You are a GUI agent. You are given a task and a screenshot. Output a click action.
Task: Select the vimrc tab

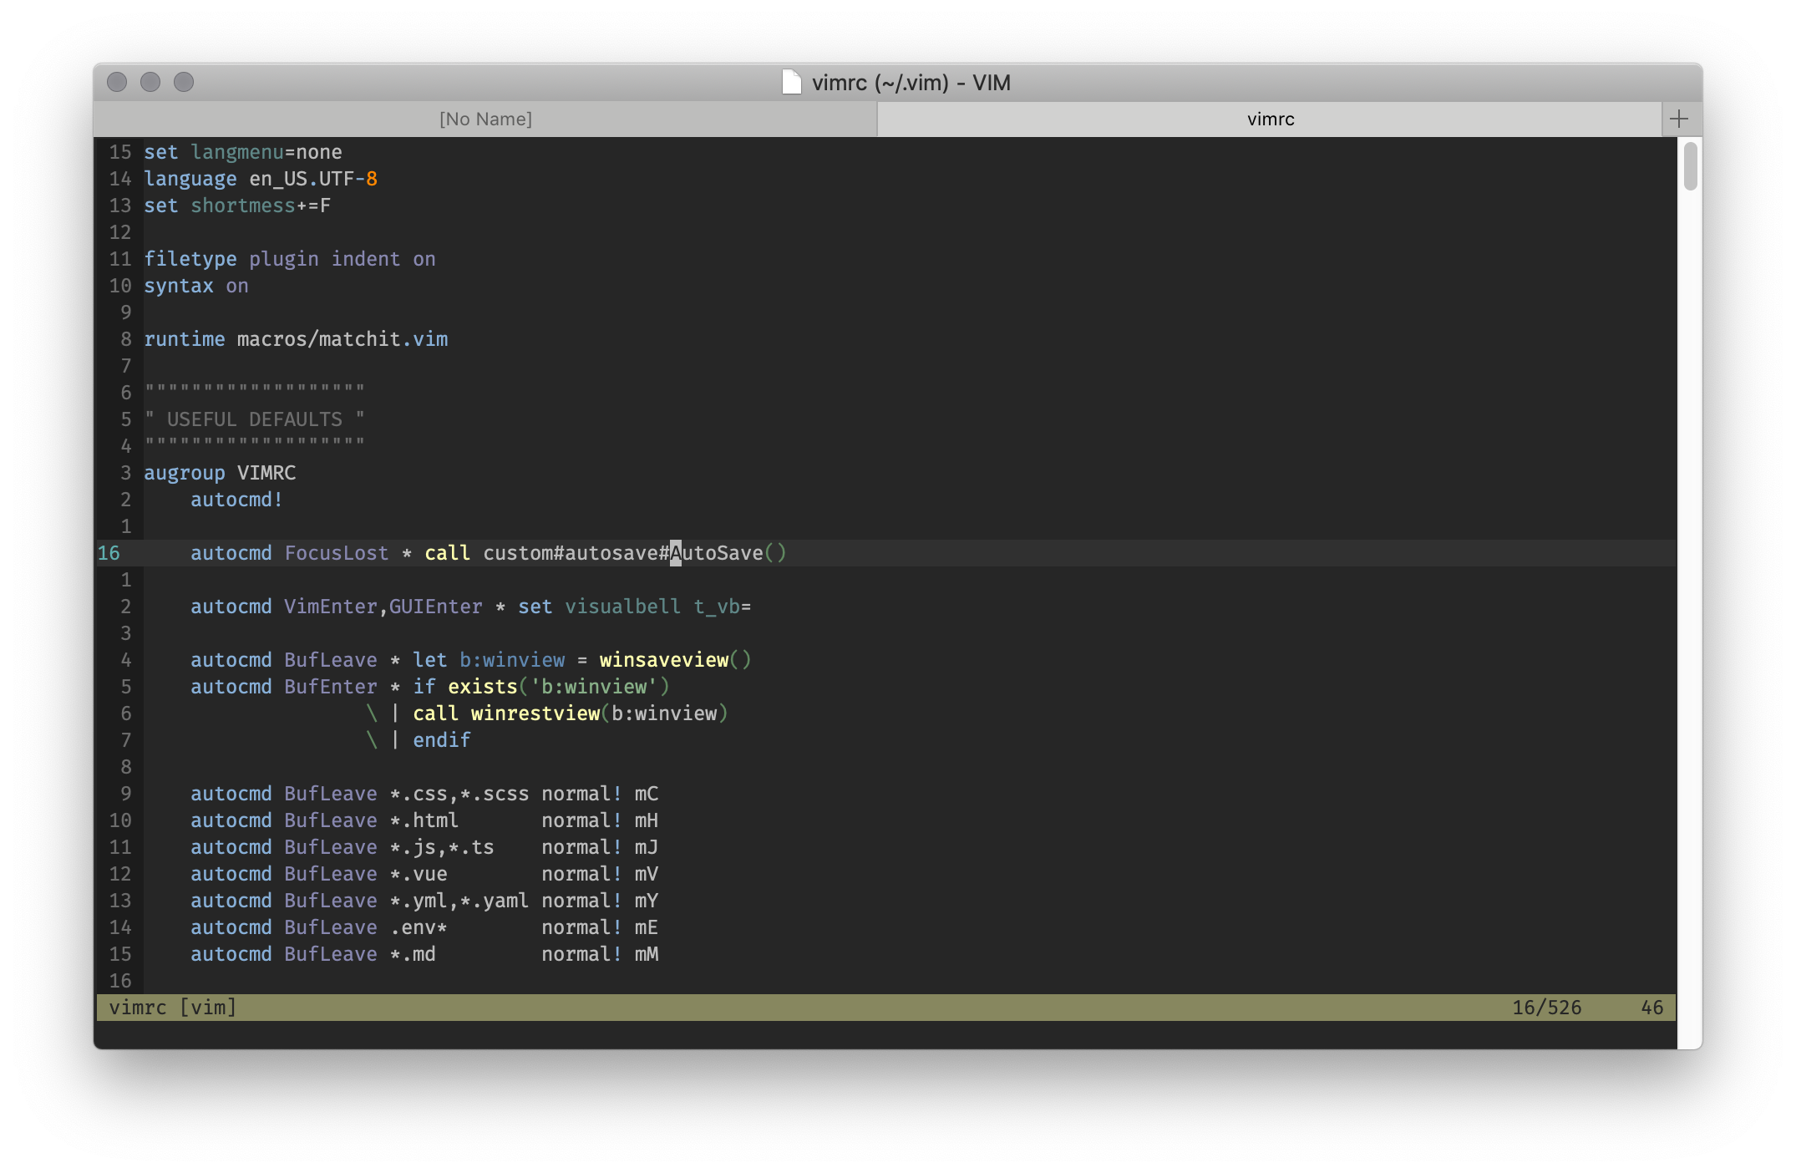click(1270, 119)
